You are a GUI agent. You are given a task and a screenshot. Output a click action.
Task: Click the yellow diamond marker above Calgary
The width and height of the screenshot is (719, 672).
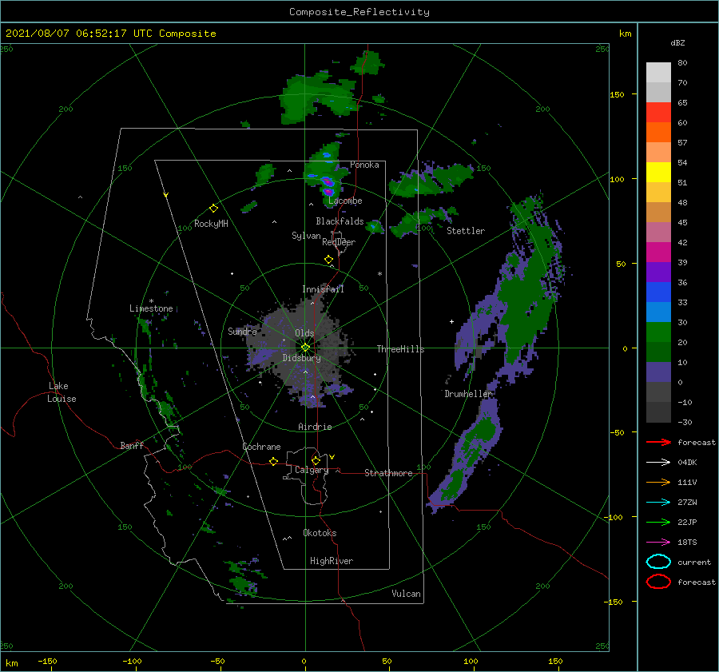[x=316, y=460]
